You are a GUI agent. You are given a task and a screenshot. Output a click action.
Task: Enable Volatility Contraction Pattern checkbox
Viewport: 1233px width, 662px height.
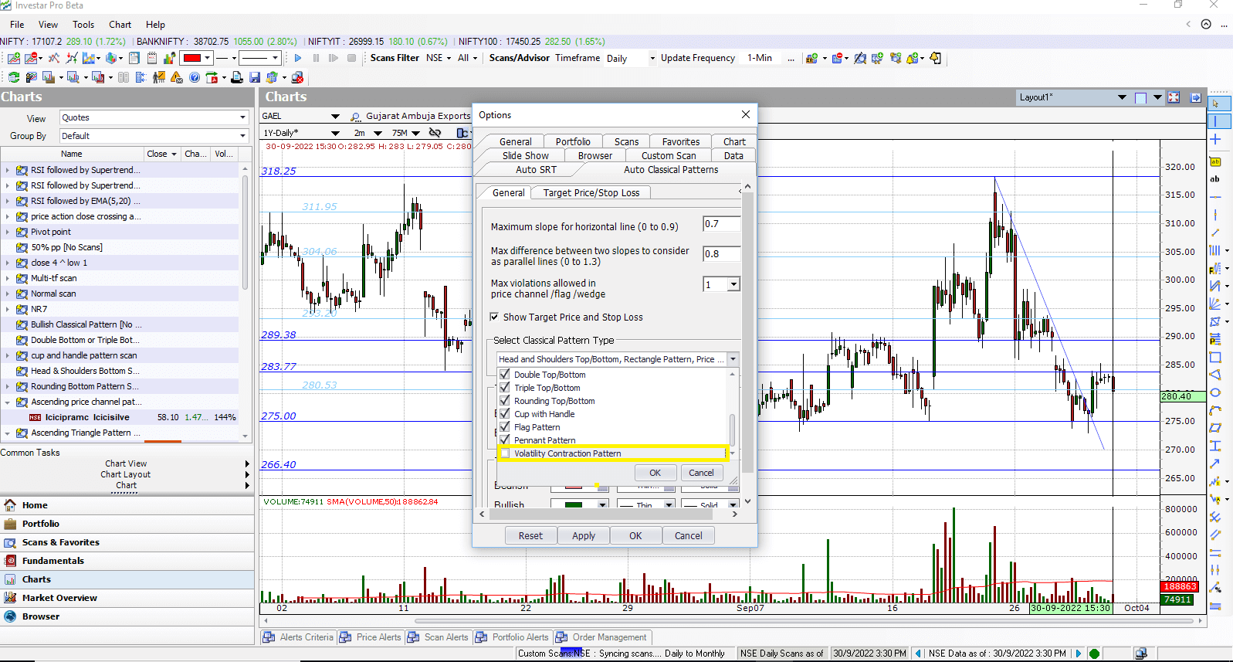tap(505, 453)
